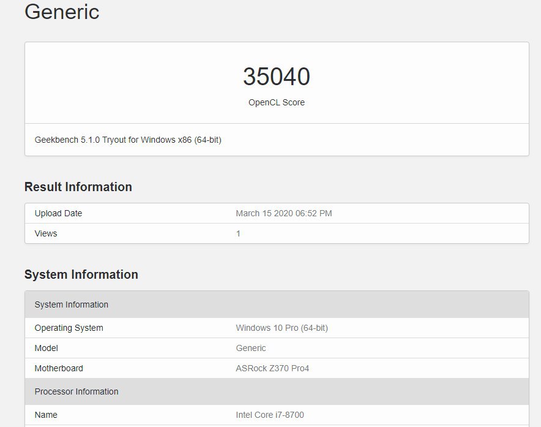
Task: Click the 'Generic' page heading
Action: click(x=62, y=12)
